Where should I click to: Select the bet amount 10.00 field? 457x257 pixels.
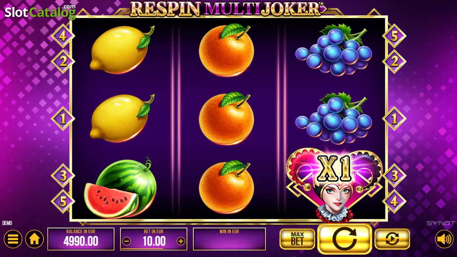(154, 239)
